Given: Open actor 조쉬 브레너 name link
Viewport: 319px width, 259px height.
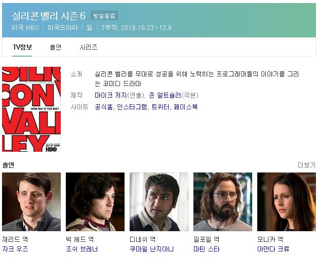Looking at the screenshot, I should [82, 249].
